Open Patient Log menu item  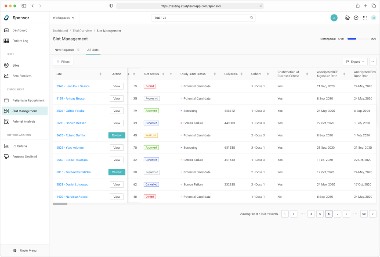tap(25, 41)
